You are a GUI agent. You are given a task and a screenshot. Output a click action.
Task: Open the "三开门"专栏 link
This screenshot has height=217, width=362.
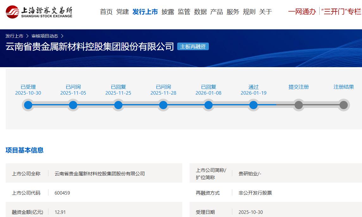[x=341, y=12]
